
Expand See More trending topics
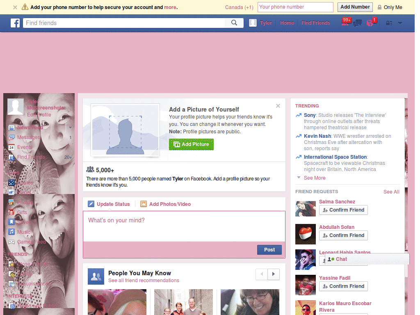click(x=315, y=178)
